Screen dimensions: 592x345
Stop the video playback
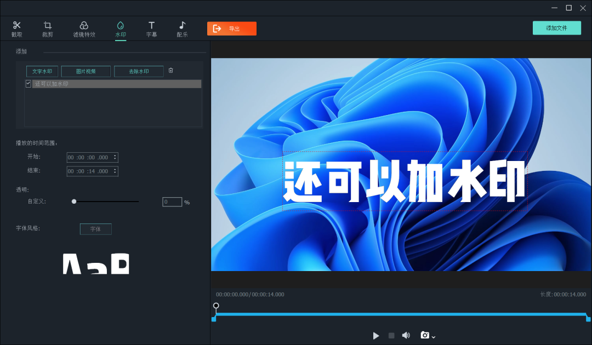tap(391, 336)
